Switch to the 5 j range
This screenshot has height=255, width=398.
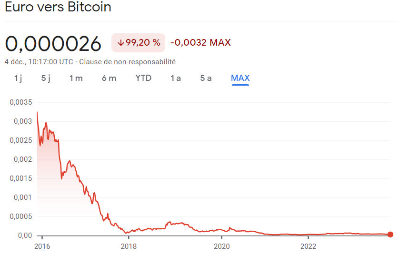[46, 78]
